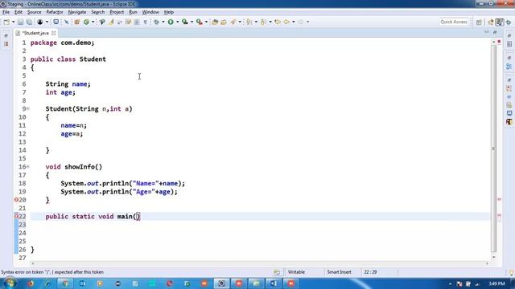Collapse the Student constructor on line 9

click(28, 109)
